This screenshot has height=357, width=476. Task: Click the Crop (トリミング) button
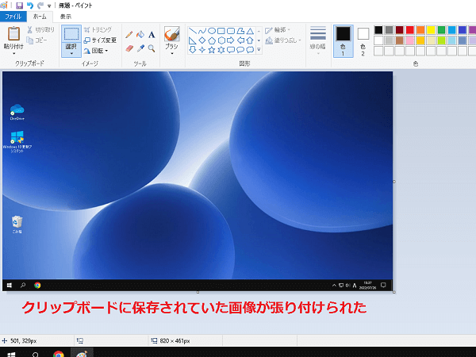[98, 30]
